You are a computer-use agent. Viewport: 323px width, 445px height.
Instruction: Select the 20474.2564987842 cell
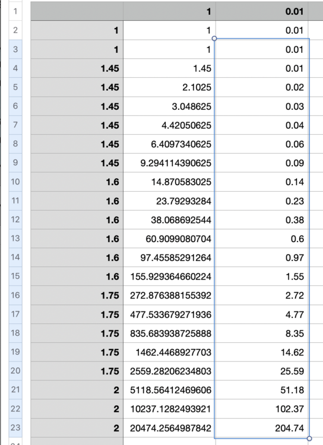click(x=169, y=428)
